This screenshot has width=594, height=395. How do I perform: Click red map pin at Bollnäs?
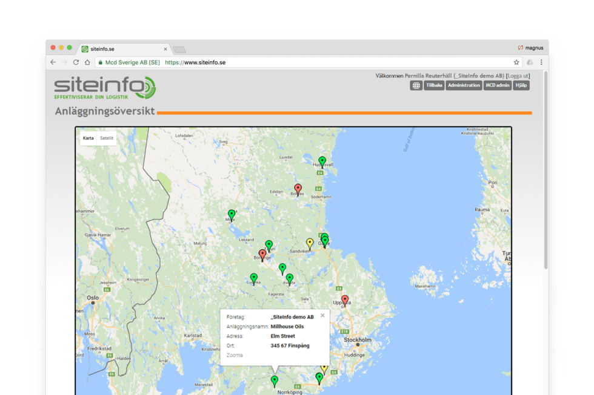298,189
